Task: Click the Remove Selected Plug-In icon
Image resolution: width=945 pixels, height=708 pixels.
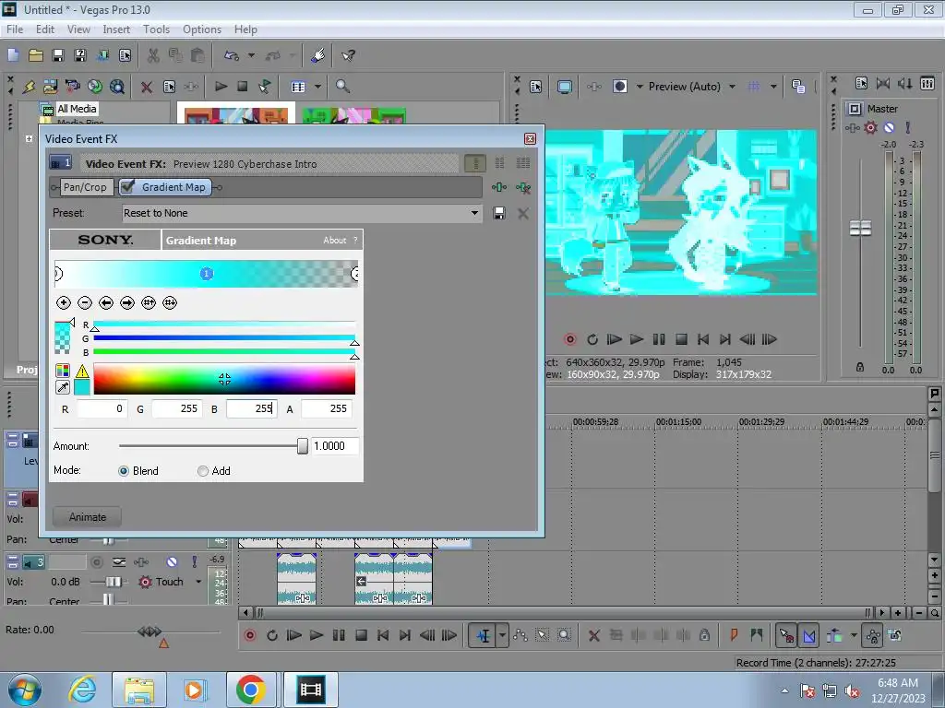Action: [523, 187]
